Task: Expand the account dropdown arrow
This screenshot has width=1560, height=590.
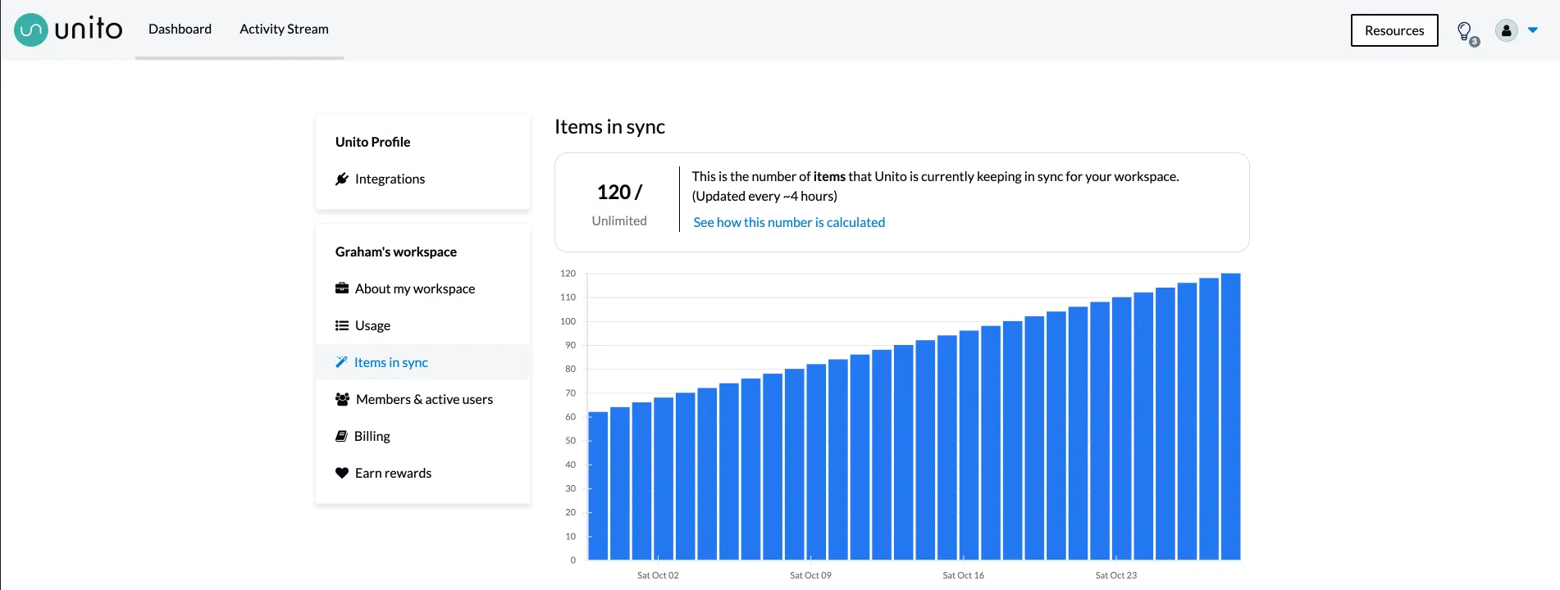Action: pyautogui.click(x=1532, y=30)
